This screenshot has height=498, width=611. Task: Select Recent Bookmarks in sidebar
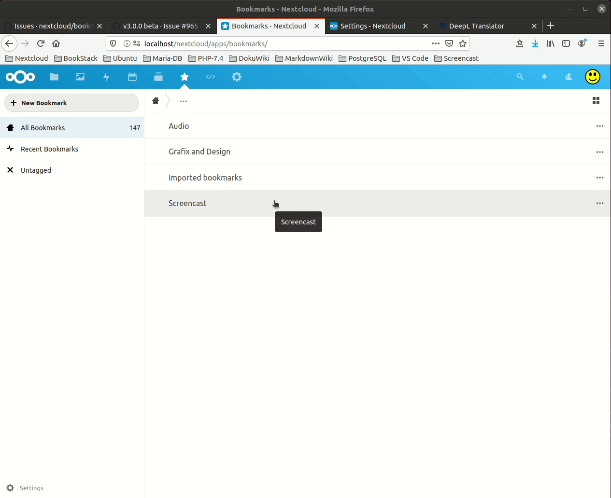click(72, 149)
